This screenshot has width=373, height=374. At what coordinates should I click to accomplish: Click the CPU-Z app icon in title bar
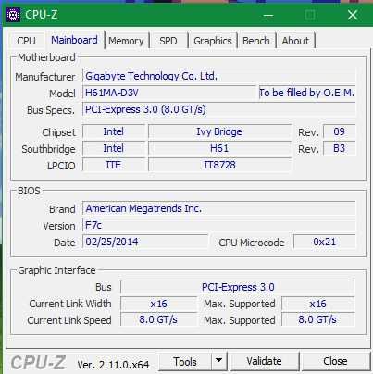point(13,15)
